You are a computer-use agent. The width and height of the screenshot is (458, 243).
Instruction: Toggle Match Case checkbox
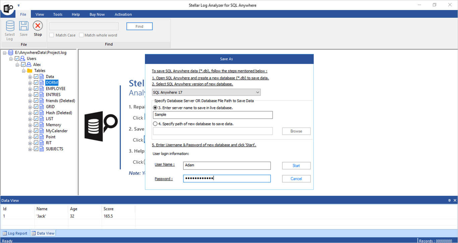click(52, 35)
